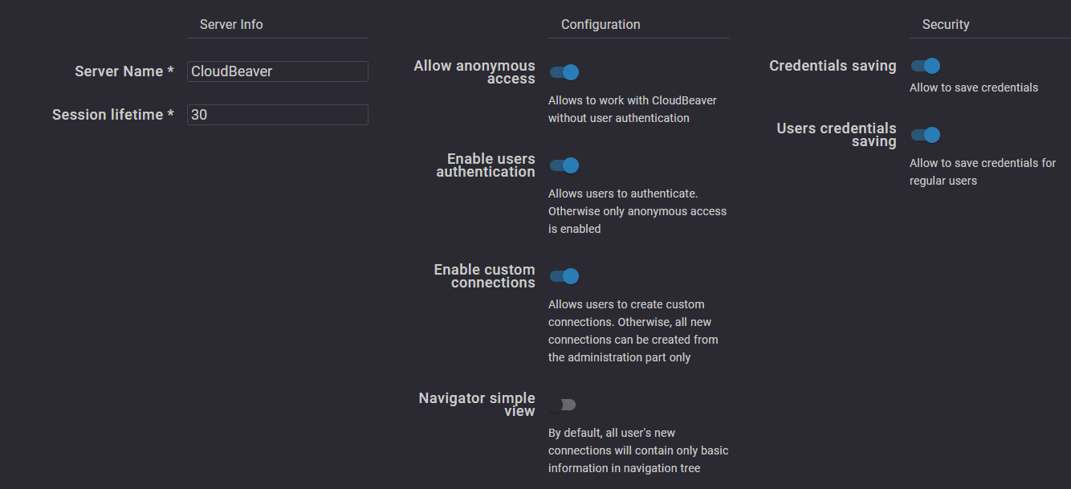
Task: Click the Credentials saving label text
Action: (x=833, y=66)
